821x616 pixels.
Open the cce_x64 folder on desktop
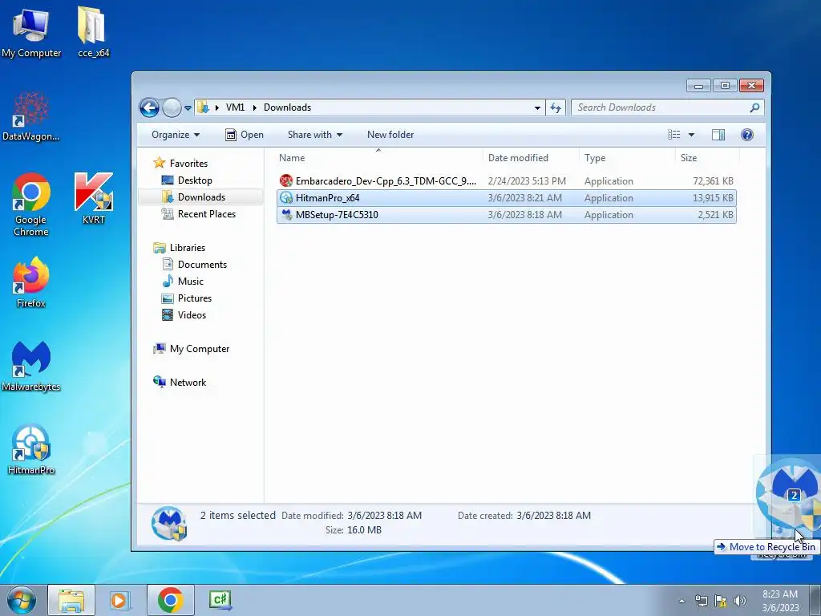(93, 32)
